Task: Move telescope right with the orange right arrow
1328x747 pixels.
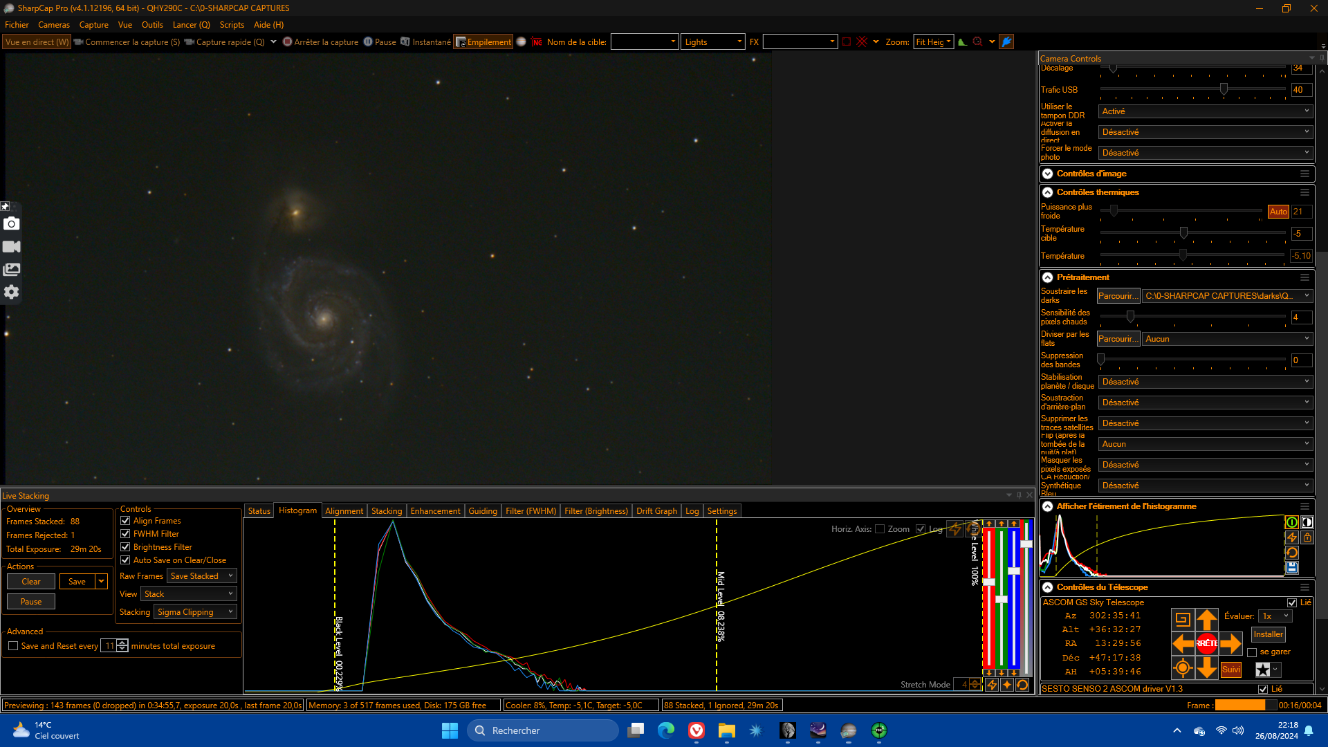Action: [1231, 643]
